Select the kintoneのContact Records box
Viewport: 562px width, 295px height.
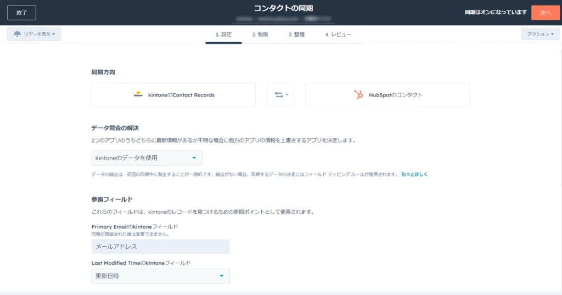(x=173, y=95)
